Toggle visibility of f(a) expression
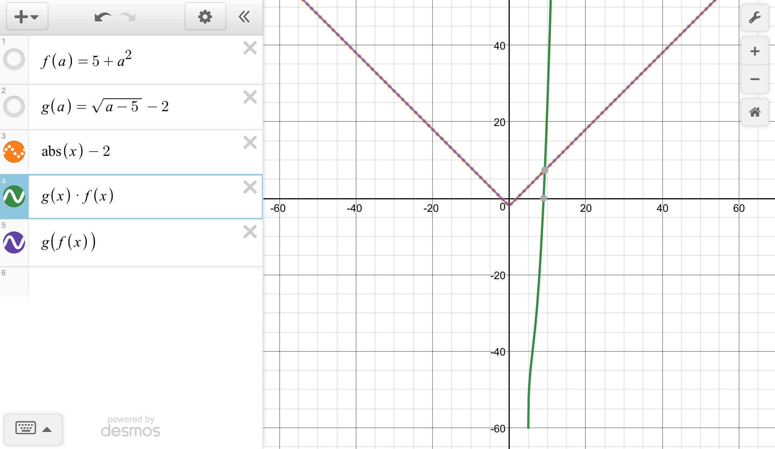 click(x=14, y=59)
